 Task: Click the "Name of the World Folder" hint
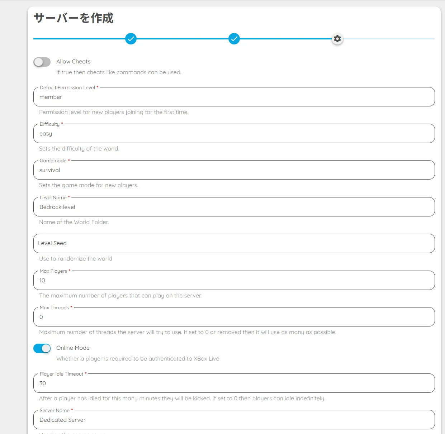point(74,222)
